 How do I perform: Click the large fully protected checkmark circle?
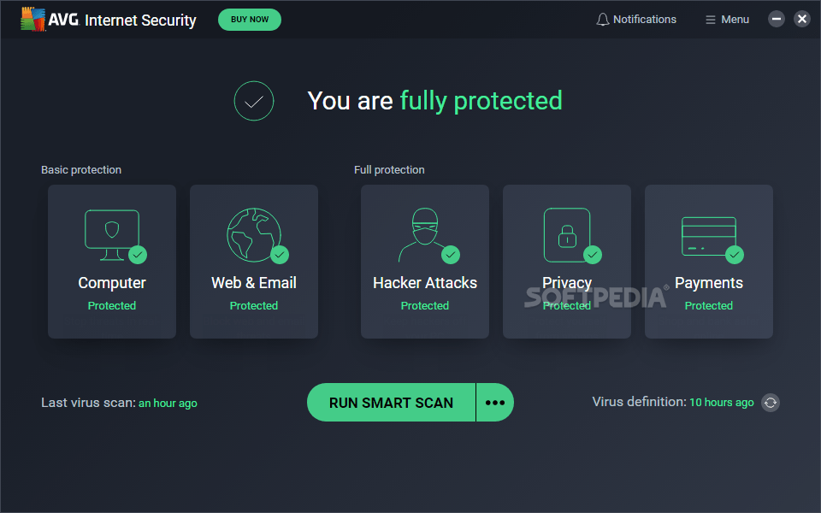(254, 101)
